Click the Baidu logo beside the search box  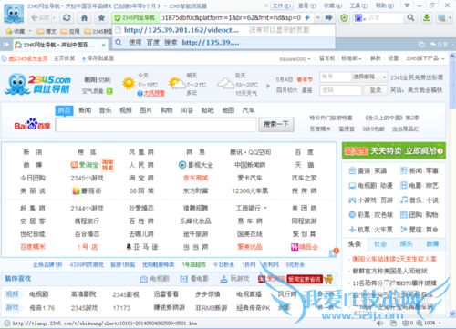point(32,124)
